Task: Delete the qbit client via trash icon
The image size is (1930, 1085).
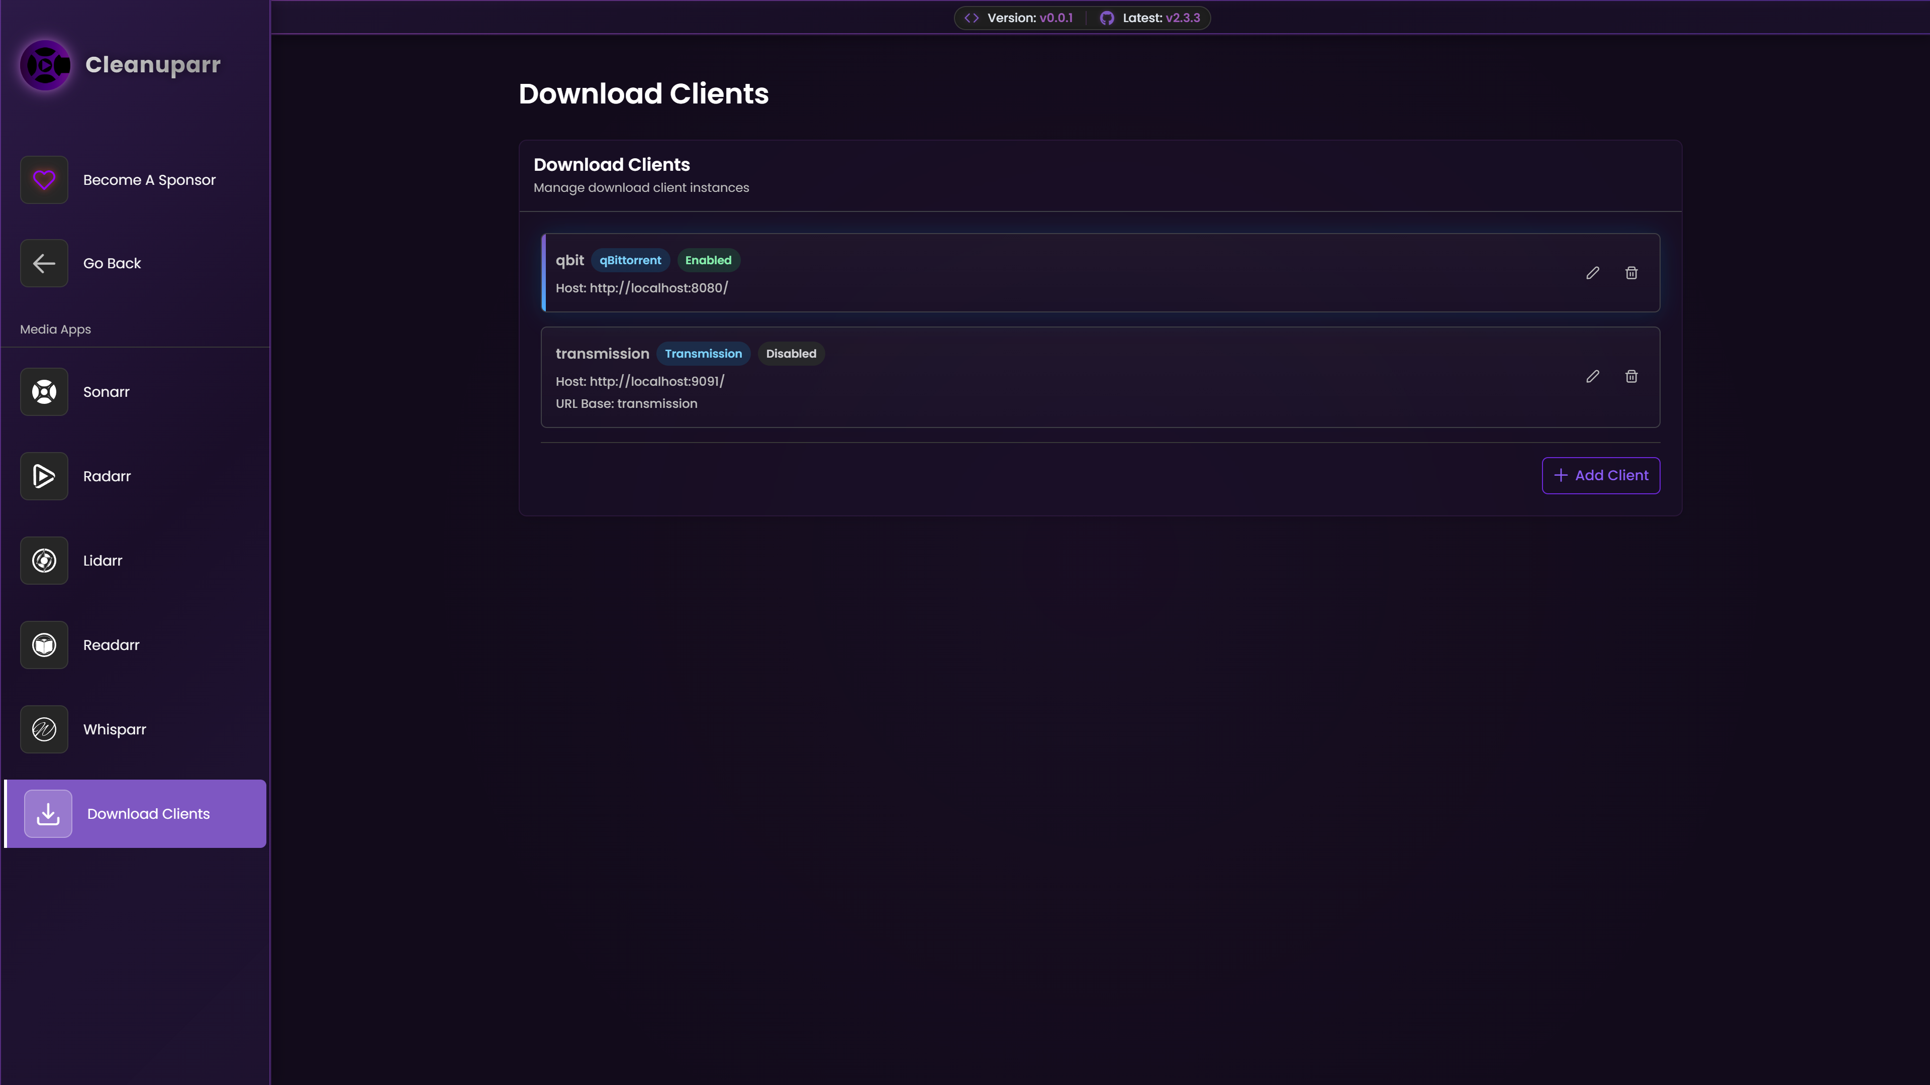Action: [x=1631, y=273]
